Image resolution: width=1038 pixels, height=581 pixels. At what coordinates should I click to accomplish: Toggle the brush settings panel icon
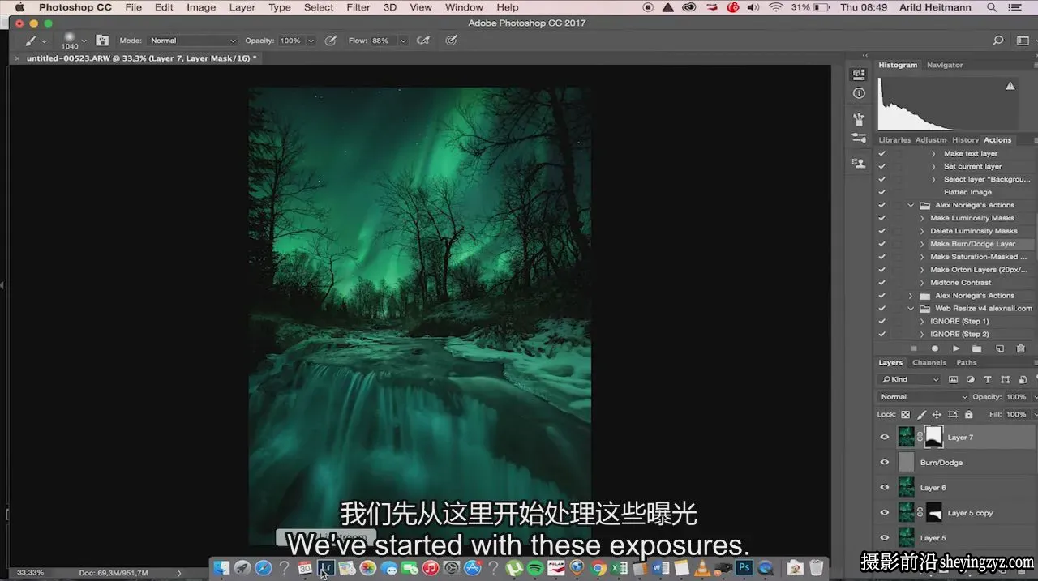(102, 41)
